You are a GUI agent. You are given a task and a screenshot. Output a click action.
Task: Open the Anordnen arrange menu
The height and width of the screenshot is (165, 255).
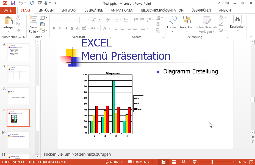[x=187, y=24]
